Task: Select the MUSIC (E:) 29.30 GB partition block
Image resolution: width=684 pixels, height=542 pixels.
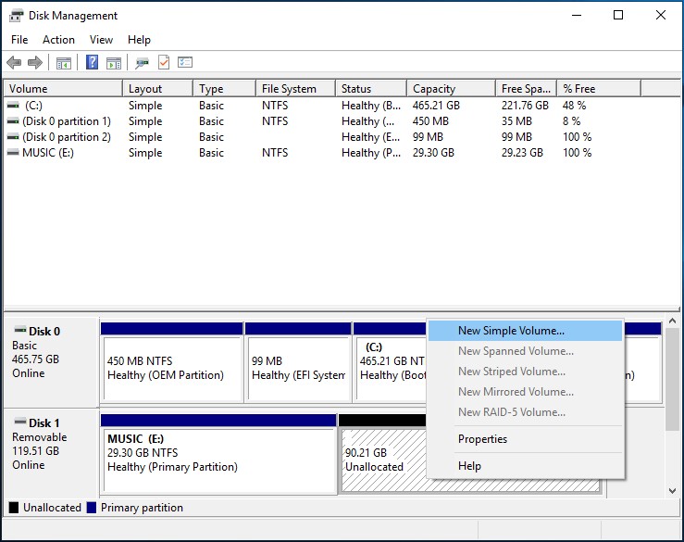Action: pos(218,454)
